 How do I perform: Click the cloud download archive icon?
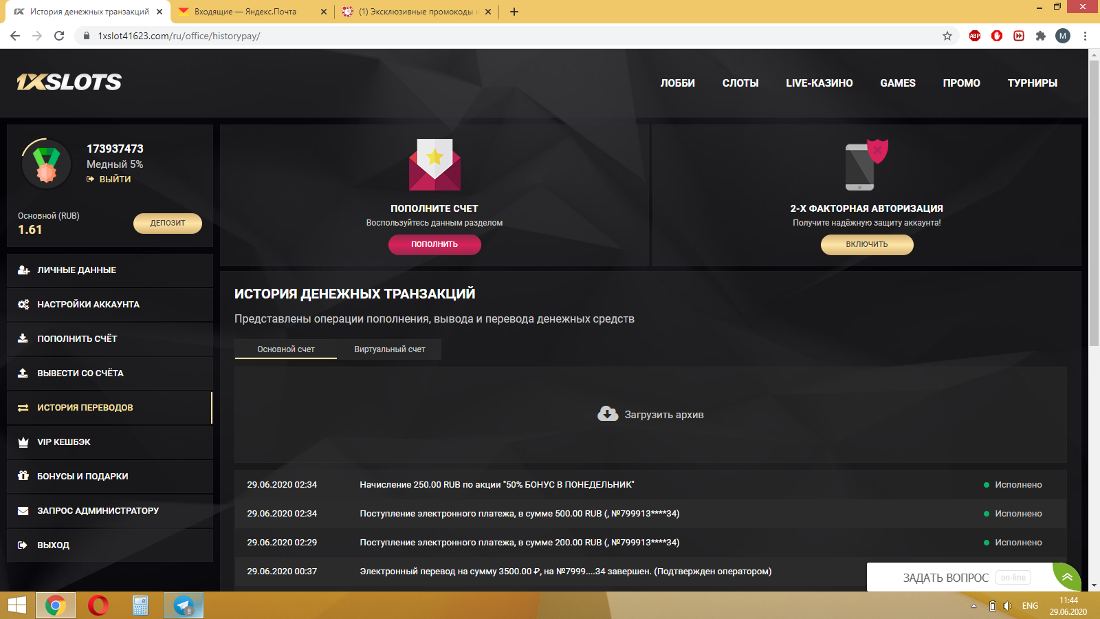[608, 413]
